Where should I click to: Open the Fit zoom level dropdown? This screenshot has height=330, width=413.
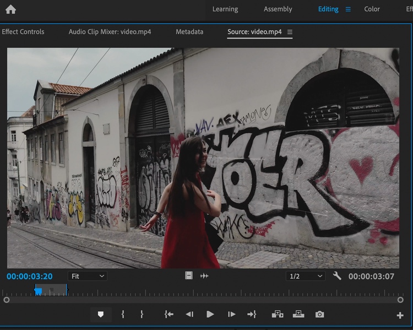pos(88,276)
